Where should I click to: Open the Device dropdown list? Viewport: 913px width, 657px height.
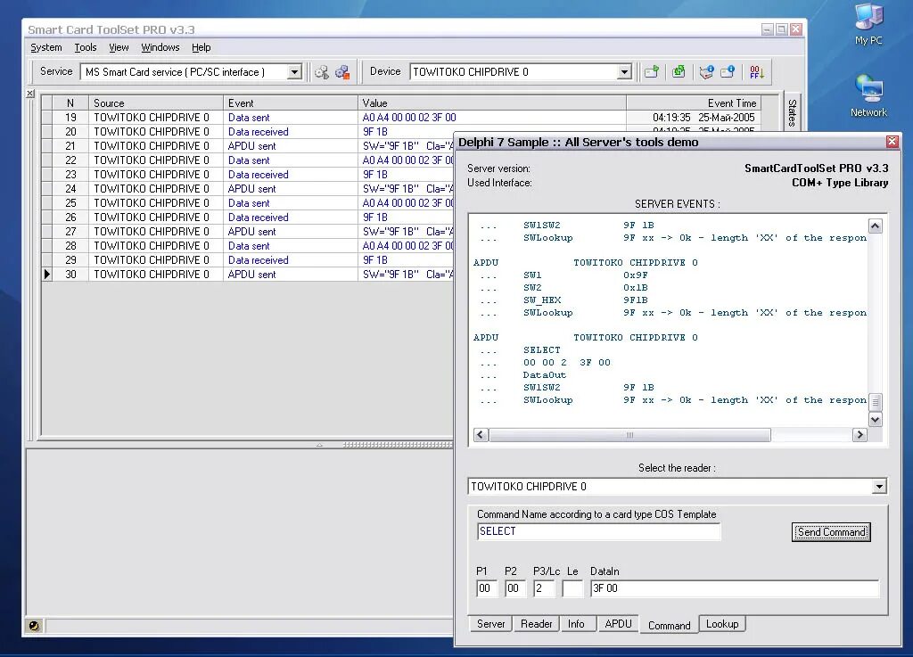(x=624, y=72)
